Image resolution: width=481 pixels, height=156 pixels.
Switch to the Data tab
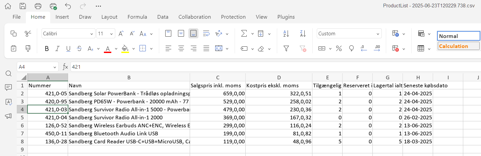point(163,17)
